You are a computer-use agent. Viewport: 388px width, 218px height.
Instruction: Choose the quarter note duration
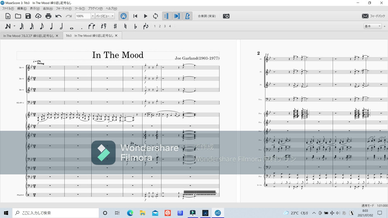[x=51, y=26]
